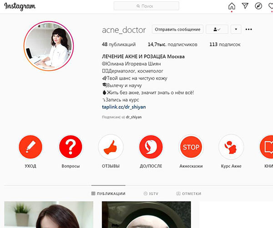Image resolution: width=273 pixels, height=228 pixels.
Task: Switch to IGTV tab
Action: click(151, 193)
